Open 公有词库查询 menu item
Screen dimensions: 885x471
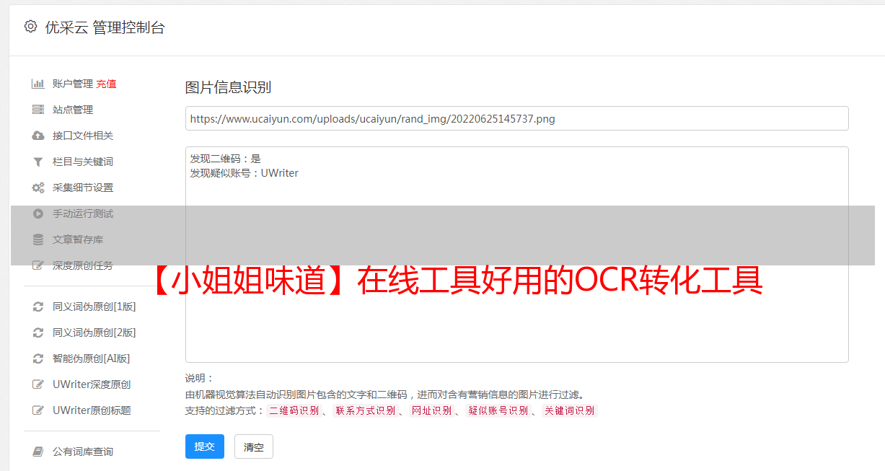83,452
